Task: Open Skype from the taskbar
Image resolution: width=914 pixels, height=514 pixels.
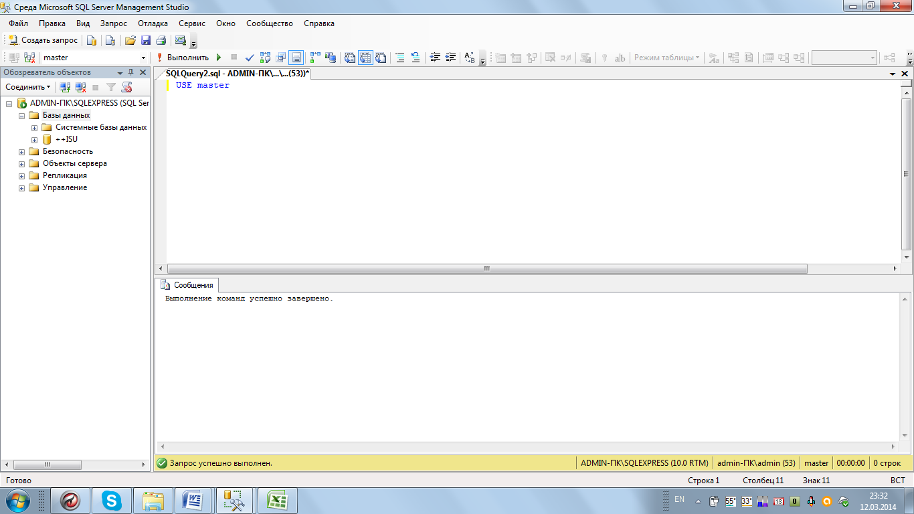Action: (112, 500)
